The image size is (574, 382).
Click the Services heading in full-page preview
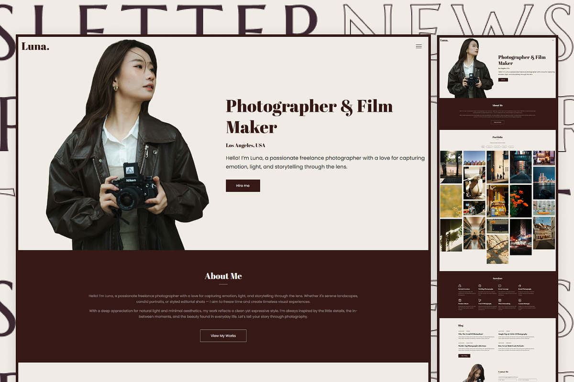(497, 278)
